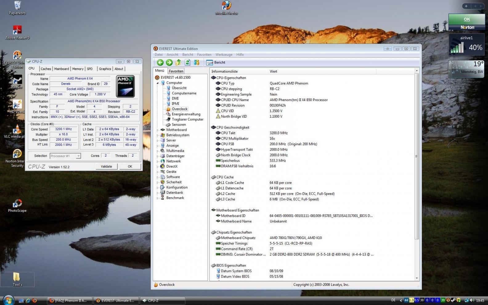Expand the Motherboard tree node
Screen dimensions: 488x305
tap(157, 130)
